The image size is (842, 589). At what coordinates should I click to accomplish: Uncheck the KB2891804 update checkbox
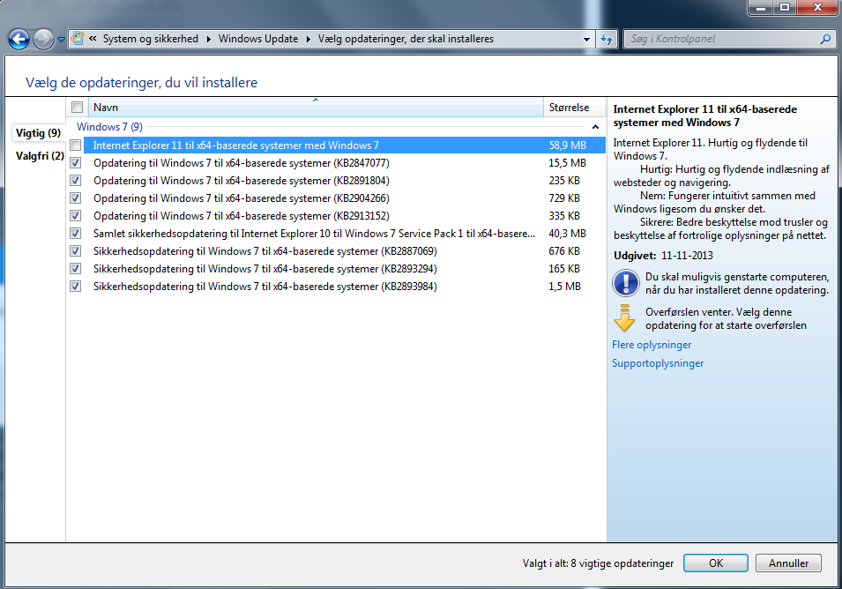coord(76,181)
